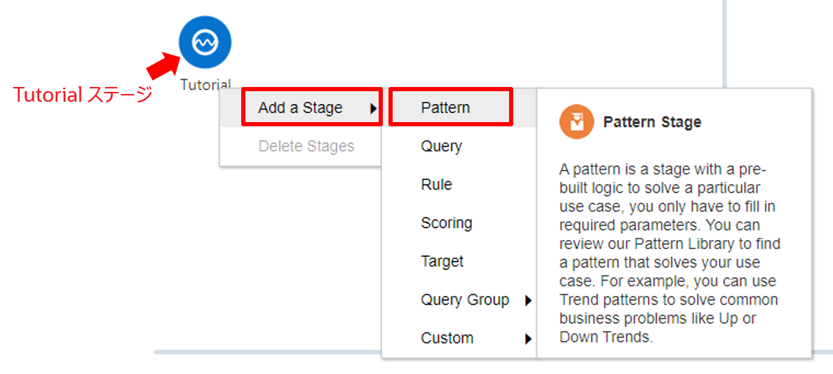Click the blue Tutorial stage icon

[x=205, y=43]
